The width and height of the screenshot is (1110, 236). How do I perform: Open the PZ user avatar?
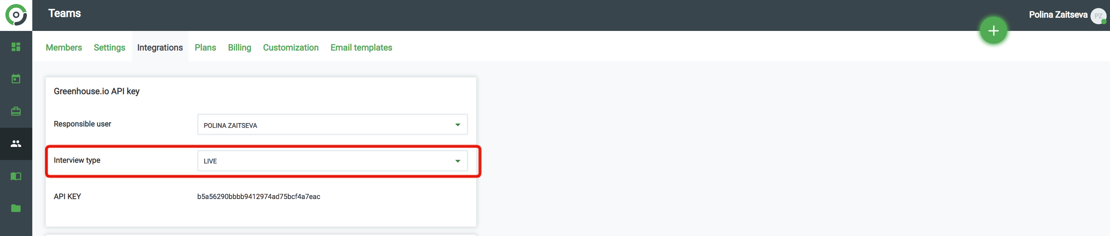(1098, 15)
